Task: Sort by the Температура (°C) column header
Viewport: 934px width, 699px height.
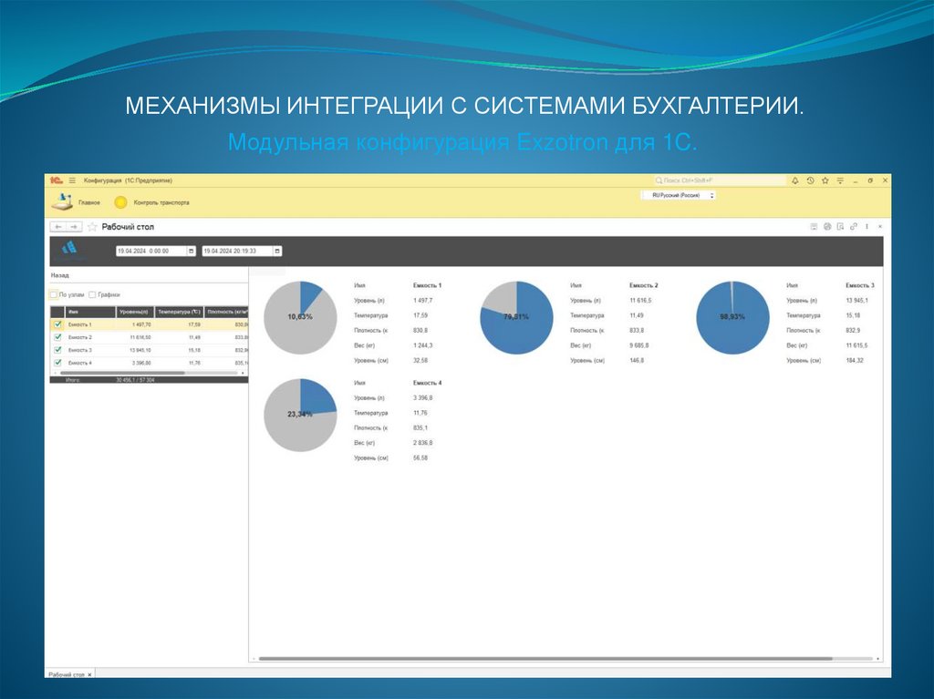Action: [179, 312]
